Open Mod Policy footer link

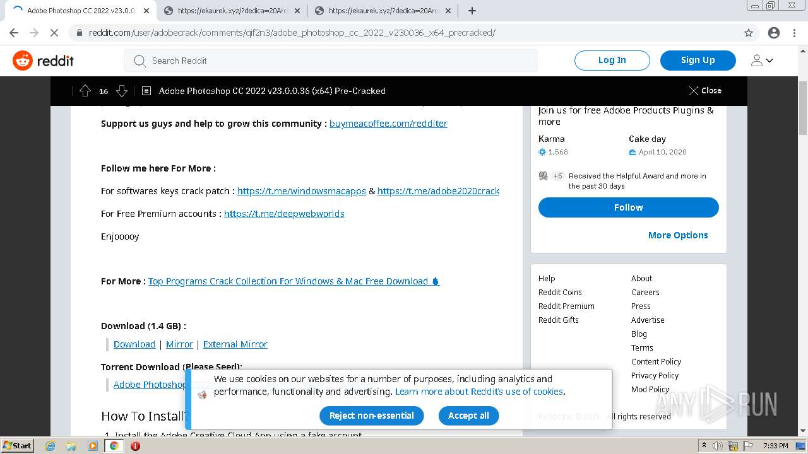pos(650,389)
